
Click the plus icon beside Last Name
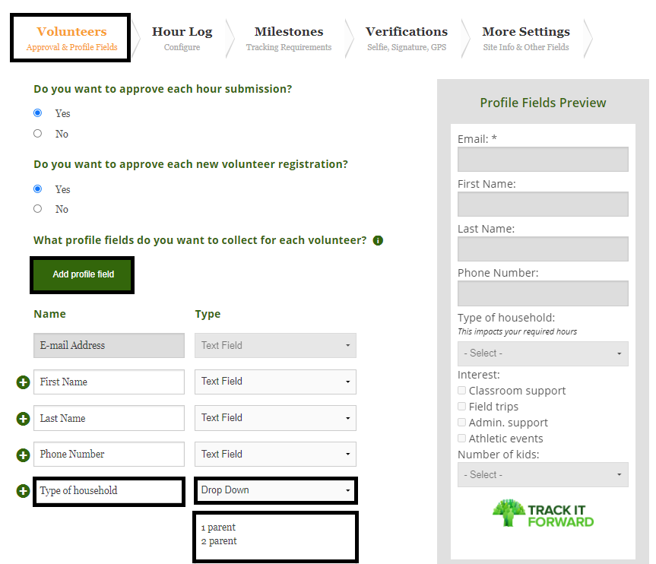click(23, 418)
